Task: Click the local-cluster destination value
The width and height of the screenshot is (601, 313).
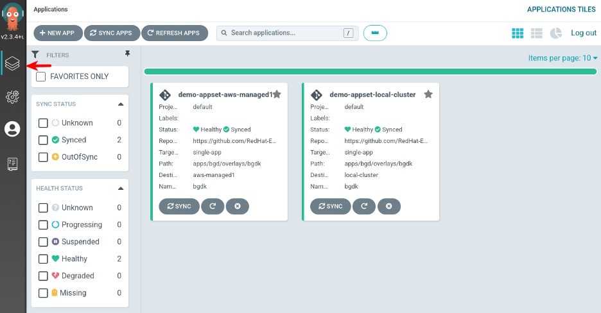Action: tap(361, 175)
